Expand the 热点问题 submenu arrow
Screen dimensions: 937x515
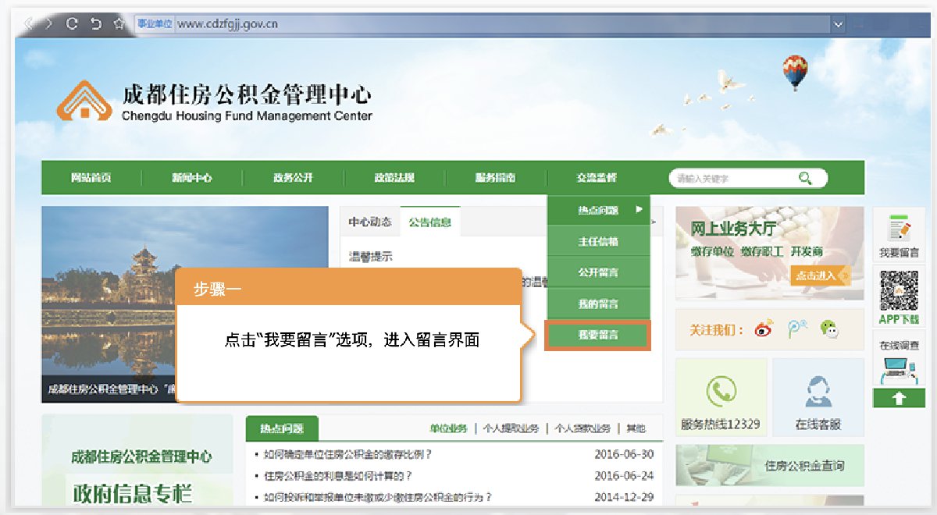point(640,209)
